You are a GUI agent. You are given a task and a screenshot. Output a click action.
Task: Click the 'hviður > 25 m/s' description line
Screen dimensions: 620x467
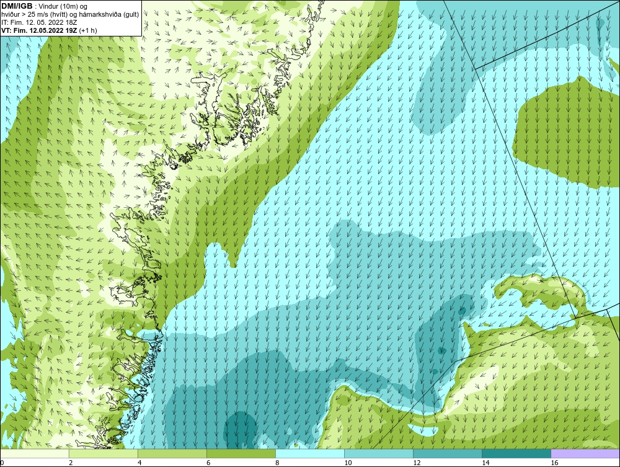(x=70, y=15)
